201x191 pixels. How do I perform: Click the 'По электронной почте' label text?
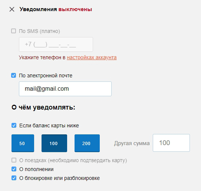tap(46, 76)
